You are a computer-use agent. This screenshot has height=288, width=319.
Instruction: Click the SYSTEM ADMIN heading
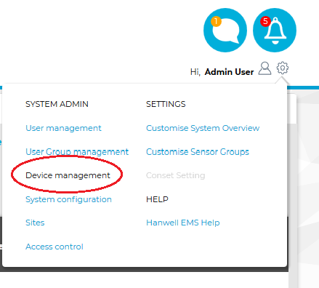pos(57,104)
